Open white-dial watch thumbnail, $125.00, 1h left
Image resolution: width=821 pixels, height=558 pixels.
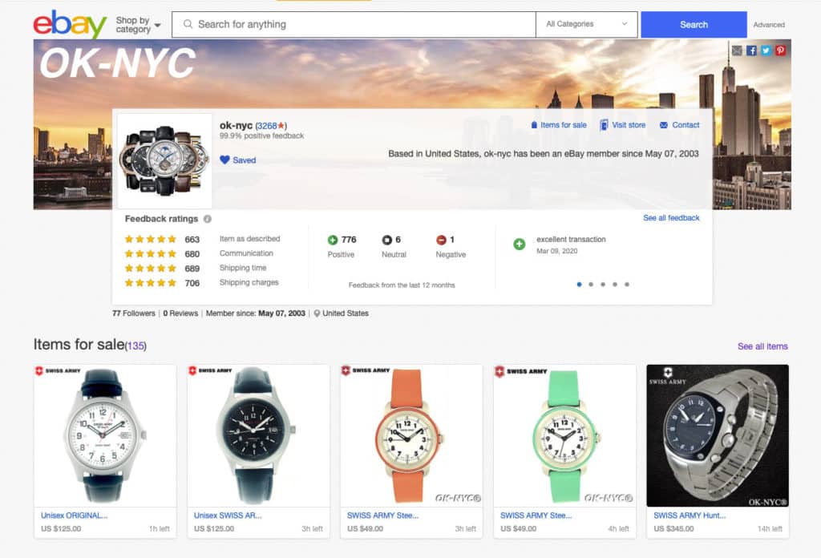coord(105,435)
